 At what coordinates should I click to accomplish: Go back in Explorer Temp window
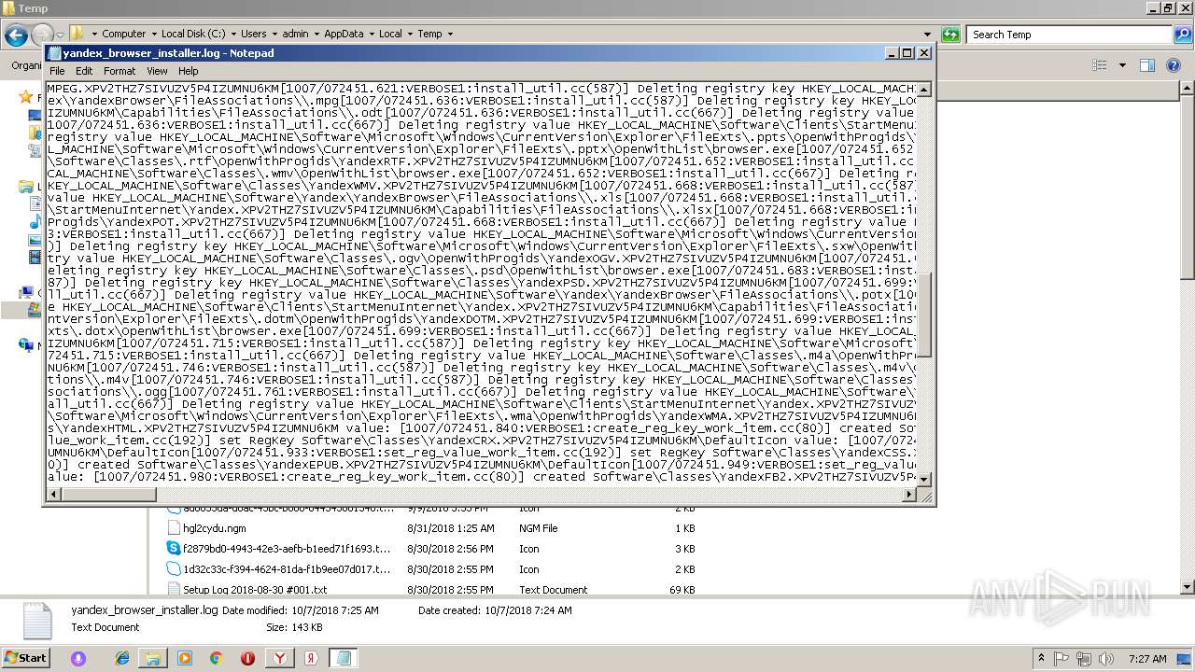click(x=16, y=35)
